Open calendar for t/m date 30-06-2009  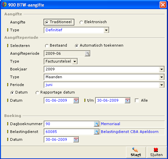pos(127,100)
